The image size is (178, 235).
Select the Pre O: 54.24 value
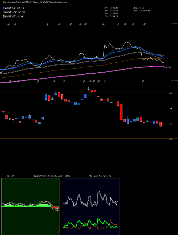111,8
